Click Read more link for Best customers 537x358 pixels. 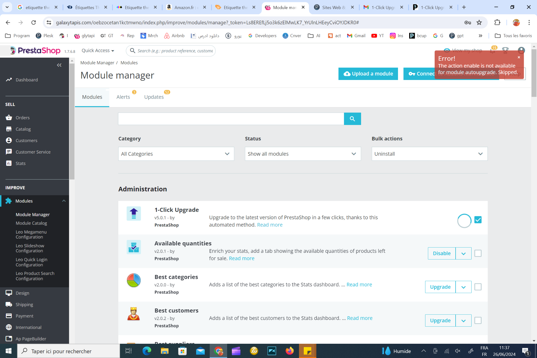pos(360,318)
